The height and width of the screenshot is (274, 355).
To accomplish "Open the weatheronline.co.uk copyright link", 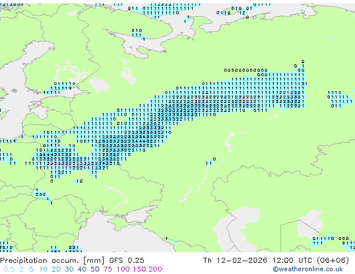I will tap(308, 269).
